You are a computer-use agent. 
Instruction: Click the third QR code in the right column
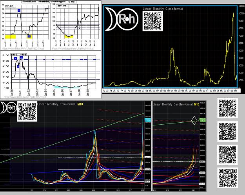[227, 155]
